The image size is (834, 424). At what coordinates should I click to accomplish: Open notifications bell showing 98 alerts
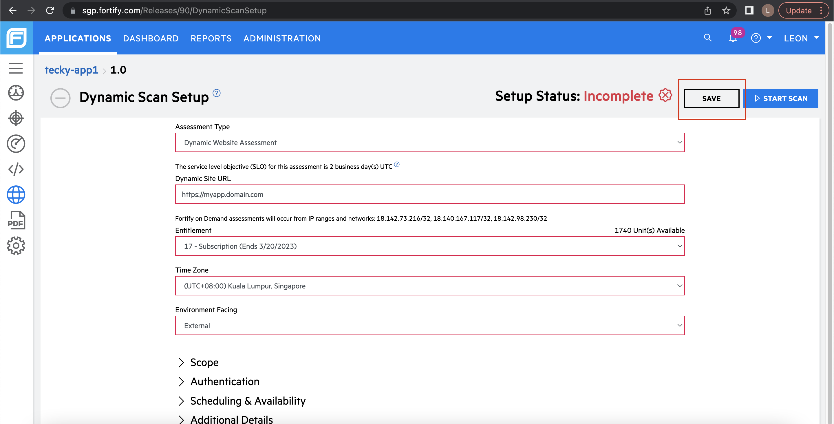point(733,38)
